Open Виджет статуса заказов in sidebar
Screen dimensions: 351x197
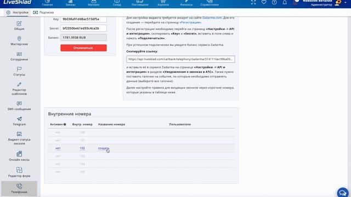point(19,138)
